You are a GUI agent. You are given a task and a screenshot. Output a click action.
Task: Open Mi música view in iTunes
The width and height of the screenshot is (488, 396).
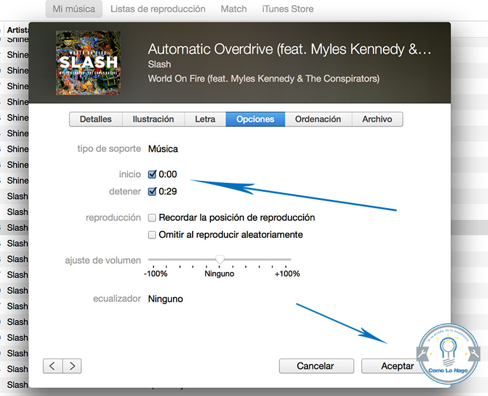[x=74, y=9]
